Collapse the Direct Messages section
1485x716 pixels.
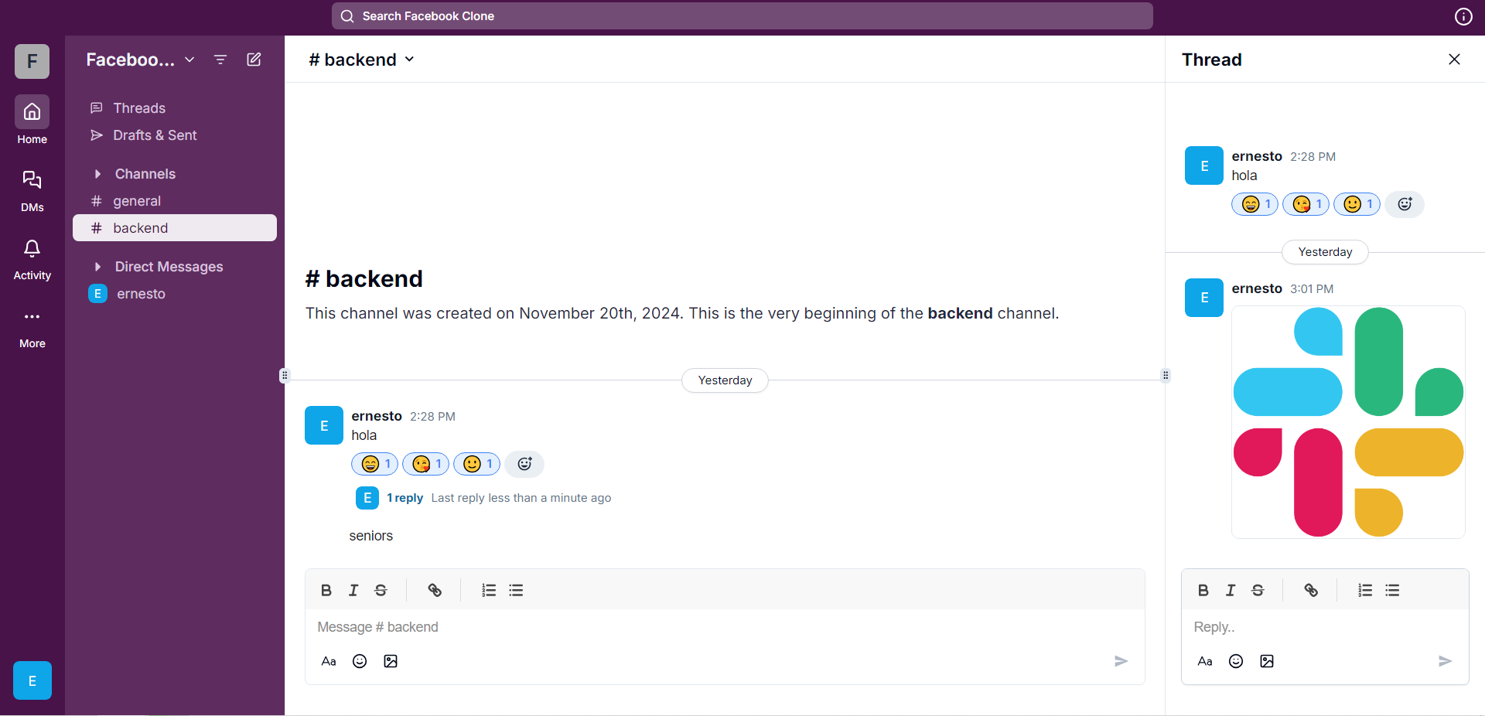coord(97,267)
